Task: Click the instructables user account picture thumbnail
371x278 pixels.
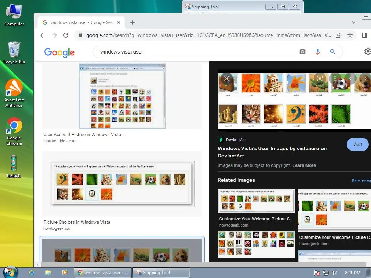Action: [x=122, y=96]
